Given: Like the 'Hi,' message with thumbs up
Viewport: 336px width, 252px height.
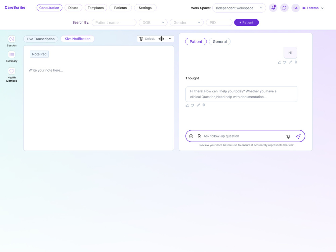Looking at the screenshot, I should pyautogui.click(x=280, y=62).
